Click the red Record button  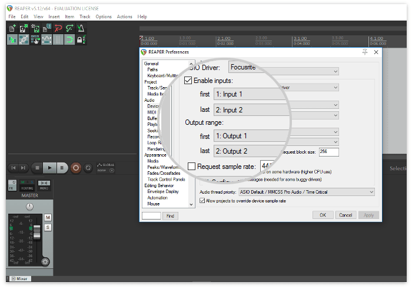(x=76, y=168)
